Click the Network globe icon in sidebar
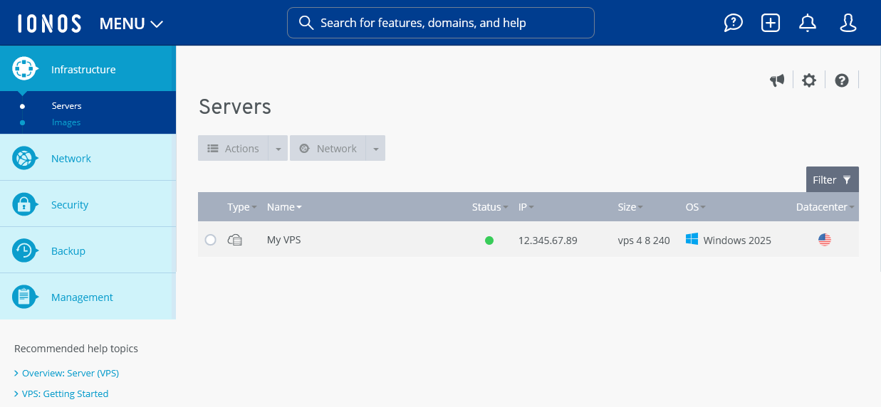 point(24,158)
